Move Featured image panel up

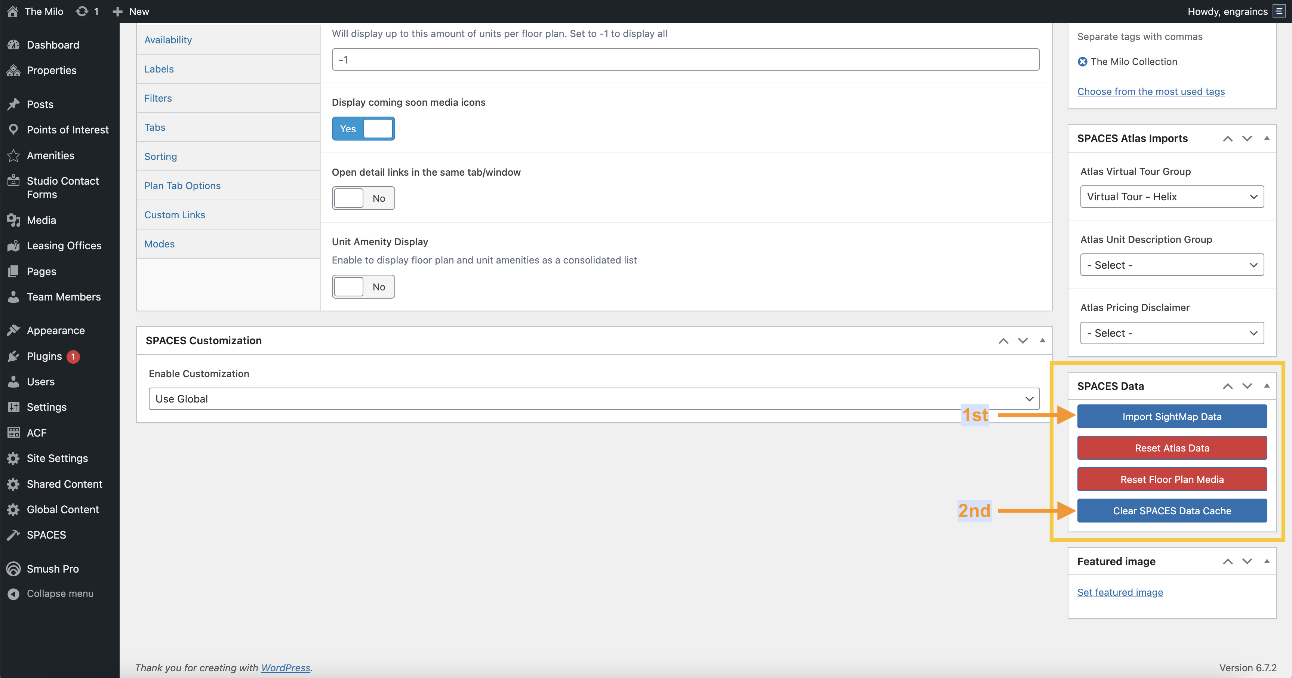[1227, 561]
